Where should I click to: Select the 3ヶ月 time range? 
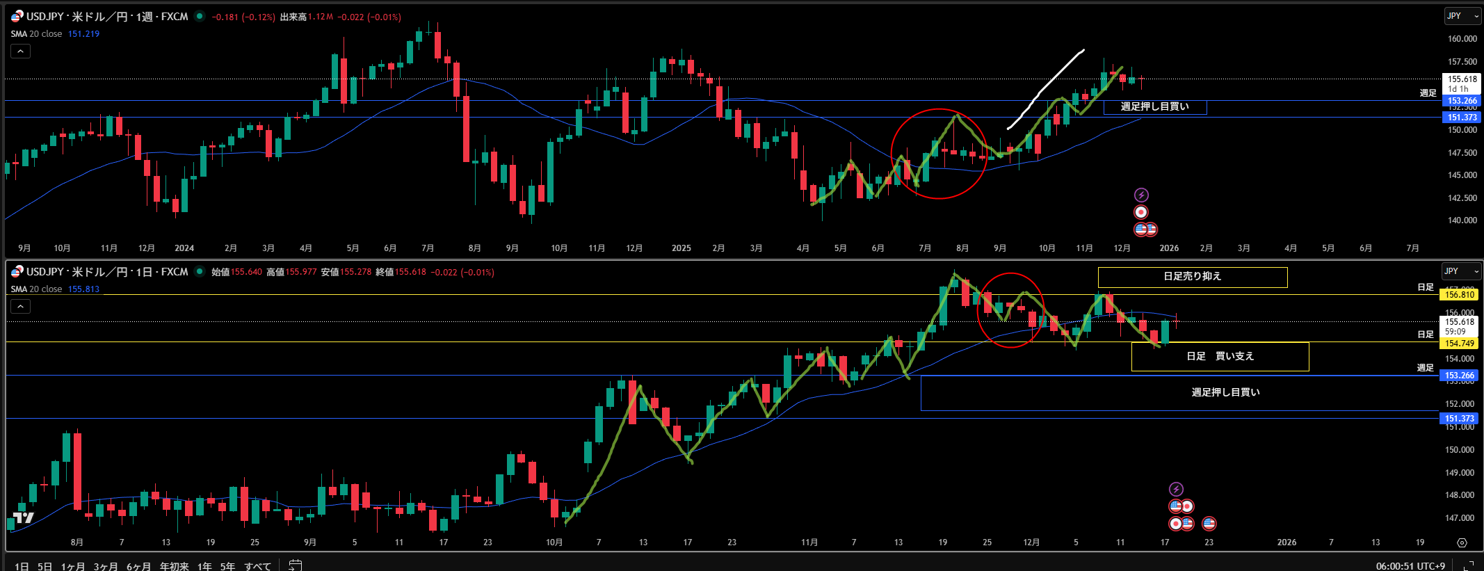click(106, 566)
